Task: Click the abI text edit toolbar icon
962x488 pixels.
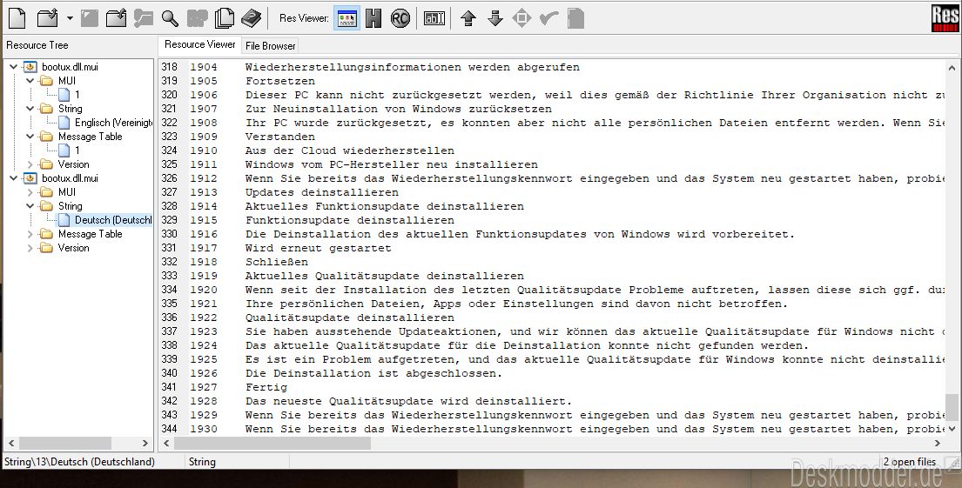Action: click(x=434, y=18)
